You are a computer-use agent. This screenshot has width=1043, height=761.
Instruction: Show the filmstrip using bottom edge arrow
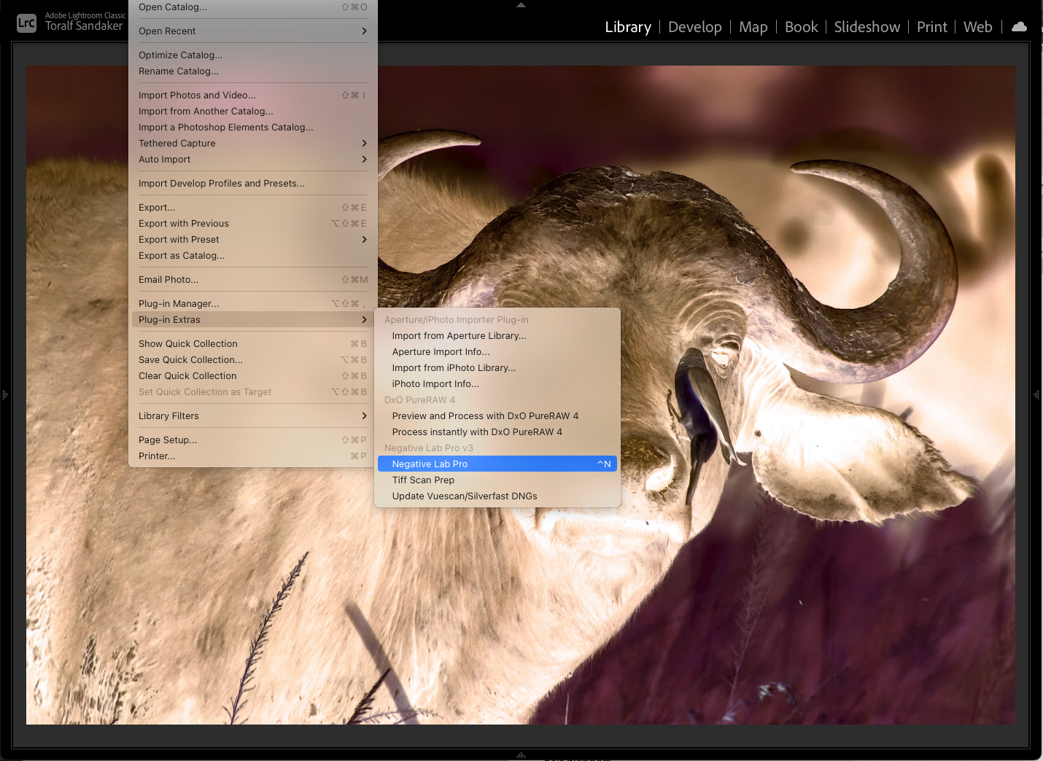tap(521, 755)
